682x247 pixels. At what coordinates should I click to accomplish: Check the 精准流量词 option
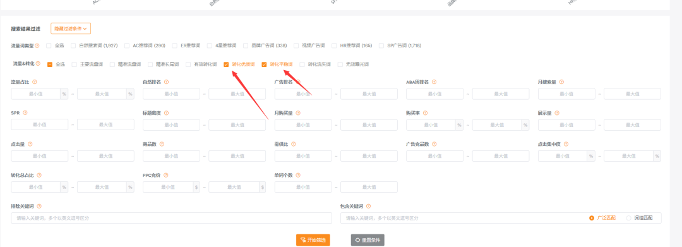point(112,64)
